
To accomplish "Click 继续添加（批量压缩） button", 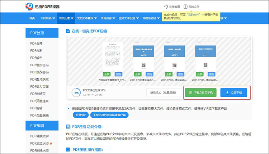I will pos(164,92).
